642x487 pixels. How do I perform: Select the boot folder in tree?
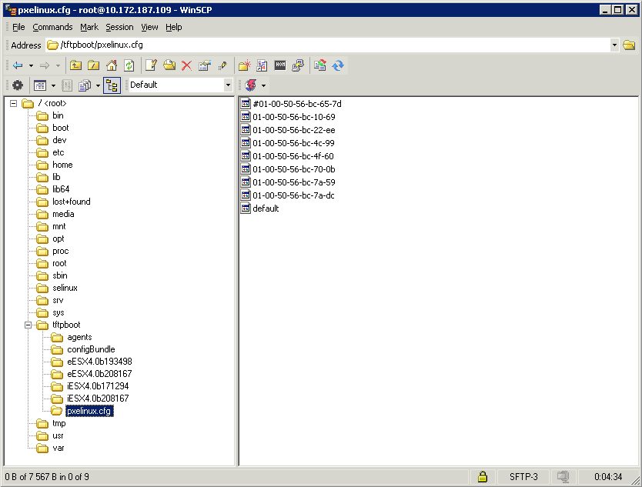click(61, 128)
